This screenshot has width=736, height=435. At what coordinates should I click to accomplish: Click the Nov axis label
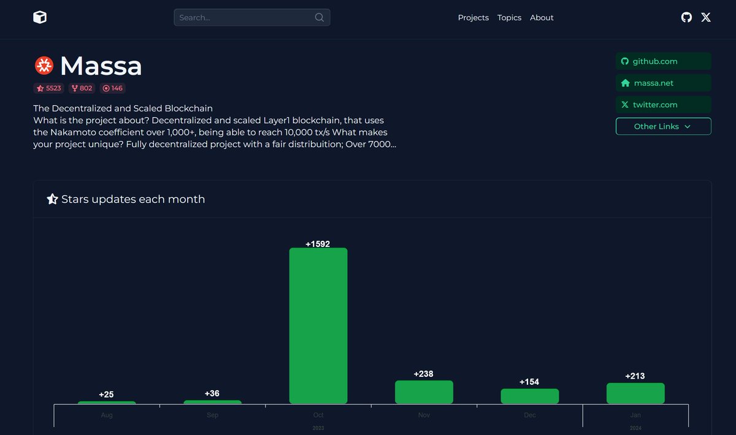(424, 415)
